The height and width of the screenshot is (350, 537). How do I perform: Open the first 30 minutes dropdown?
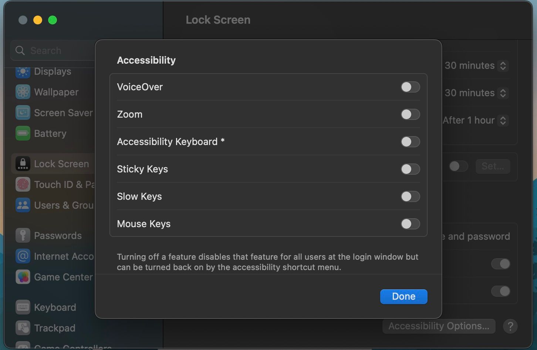click(503, 66)
